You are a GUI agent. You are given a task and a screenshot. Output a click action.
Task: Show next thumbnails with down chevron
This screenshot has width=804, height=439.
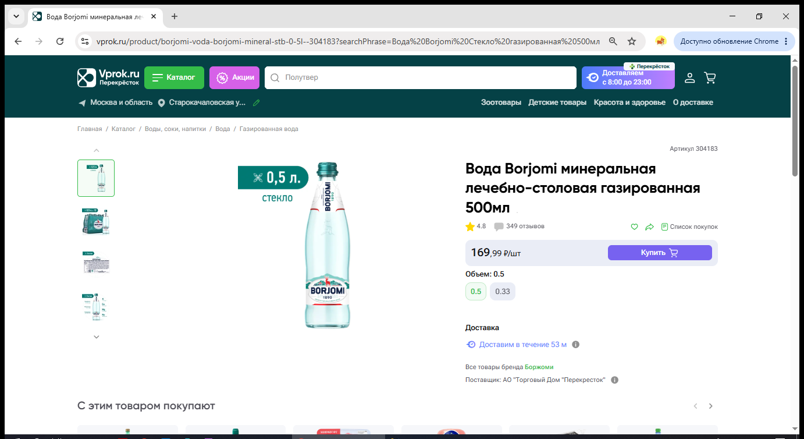point(97,337)
